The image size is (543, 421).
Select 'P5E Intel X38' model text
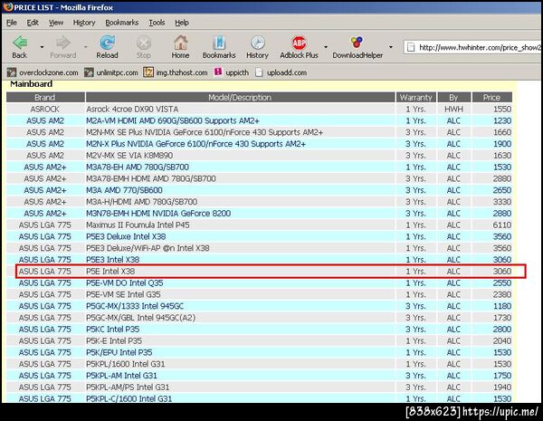pos(110,272)
